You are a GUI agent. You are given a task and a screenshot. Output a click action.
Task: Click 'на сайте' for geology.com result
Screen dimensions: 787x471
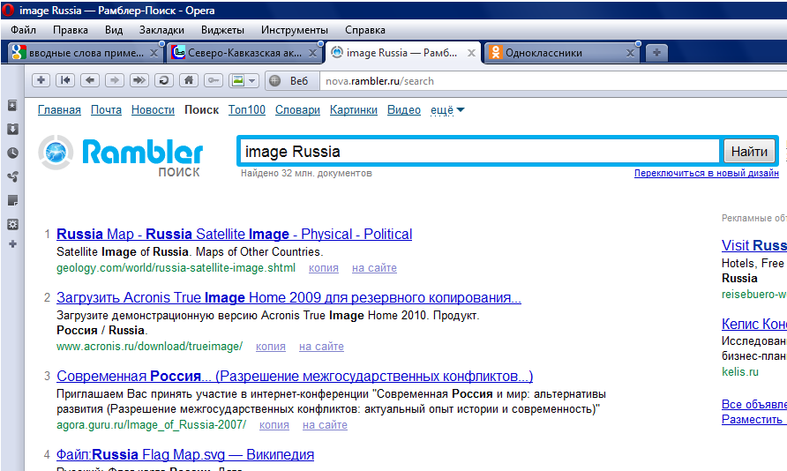click(374, 268)
